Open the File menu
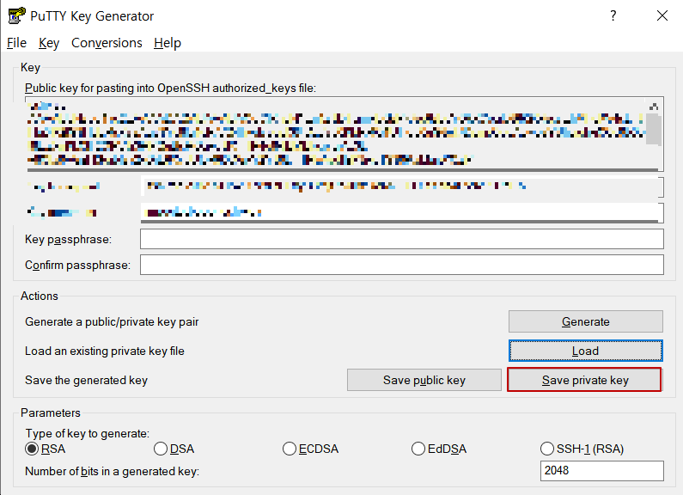This screenshot has height=495, width=683. click(16, 43)
